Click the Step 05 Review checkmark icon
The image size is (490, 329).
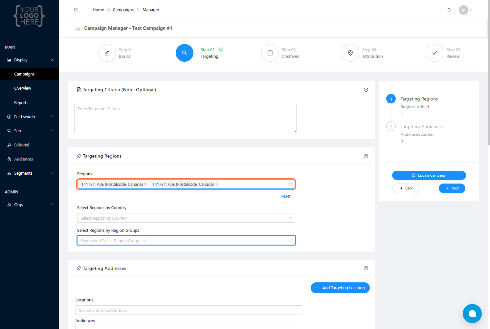coord(434,53)
